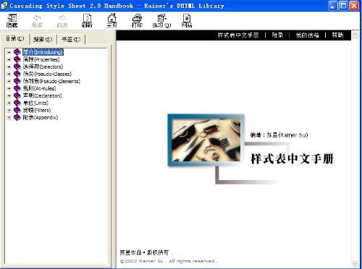Select the Contents (目录) tab
The height and width of the screenshot is (269, 362).
point(15,38)
